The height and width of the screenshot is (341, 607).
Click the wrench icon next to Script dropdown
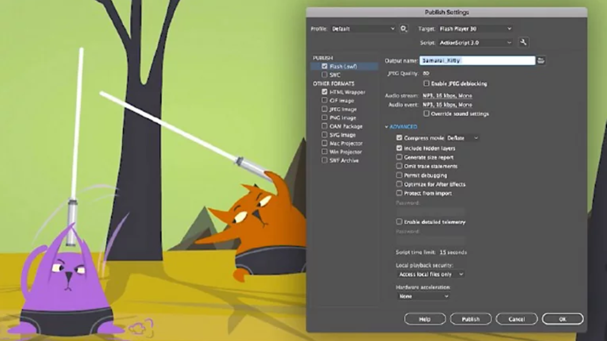[x=524, y=42]
